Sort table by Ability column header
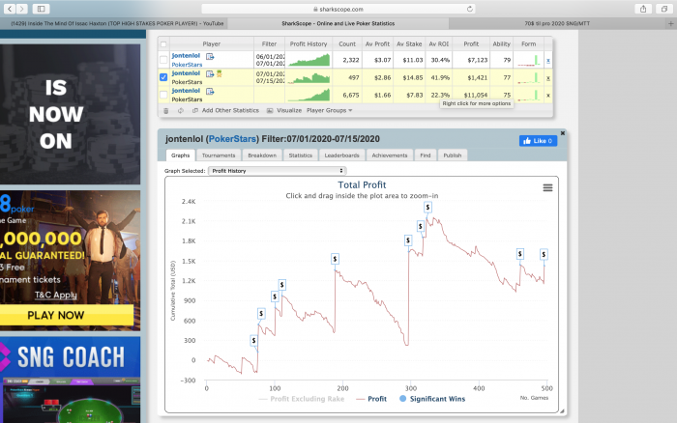Image resolution: width=677 pixels, height=423 pixels. click(501, 44)
